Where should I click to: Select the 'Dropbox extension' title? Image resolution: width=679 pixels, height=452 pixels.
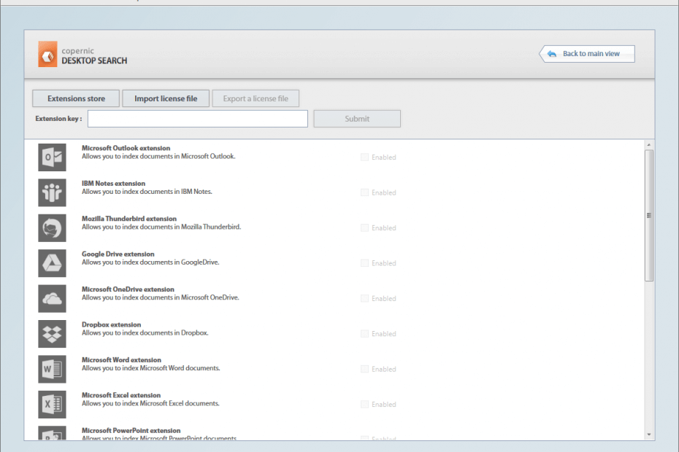click(111, 325)
